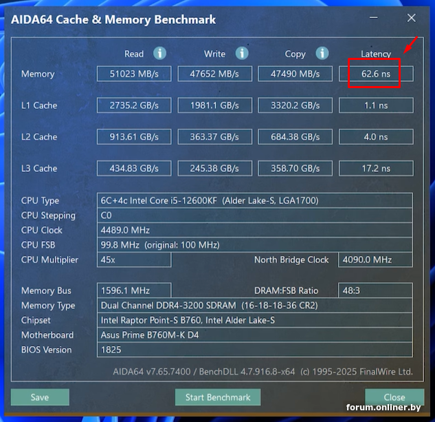Click CPU Multiplier value 45x

[x=134, y=260]
